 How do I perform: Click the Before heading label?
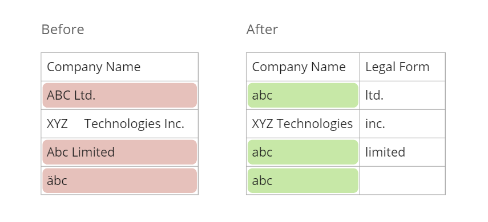coord(63,30)
